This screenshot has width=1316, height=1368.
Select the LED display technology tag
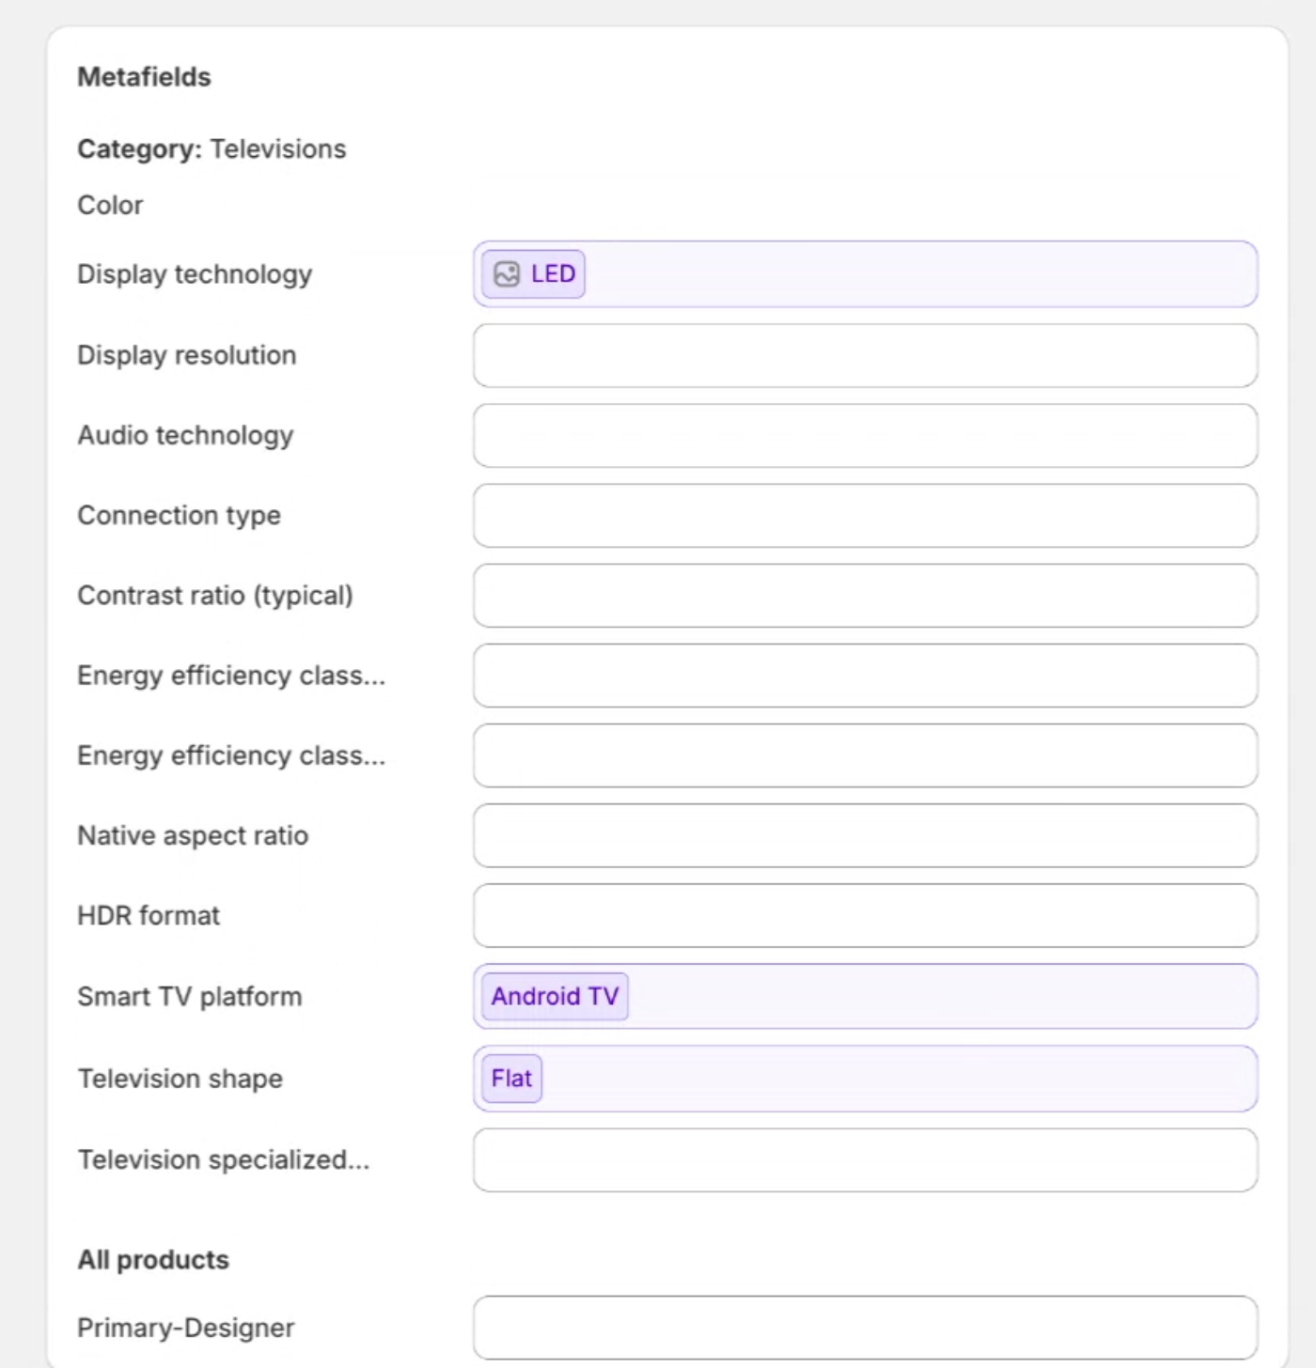tap(552, 273)
